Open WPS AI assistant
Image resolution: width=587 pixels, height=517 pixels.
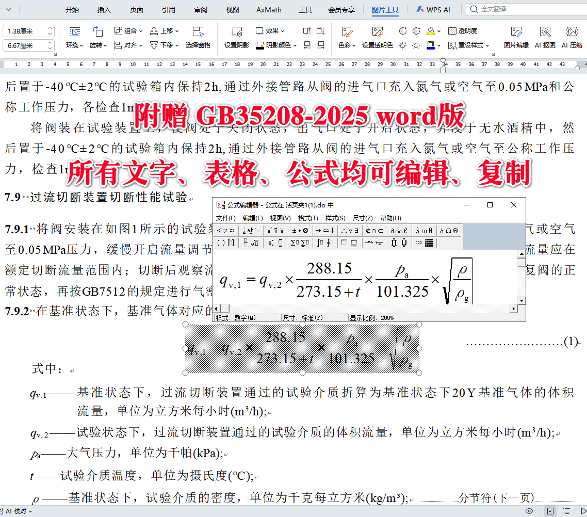coord(433,9)
